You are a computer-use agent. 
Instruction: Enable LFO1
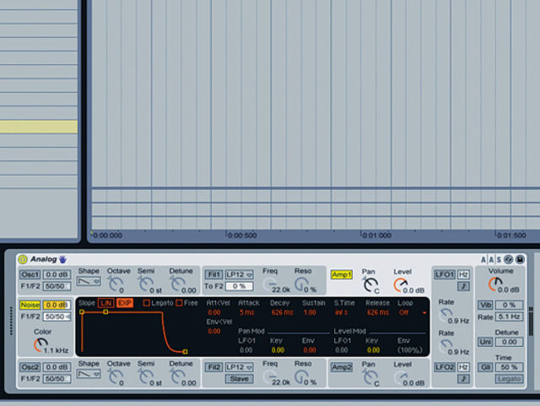445,274
